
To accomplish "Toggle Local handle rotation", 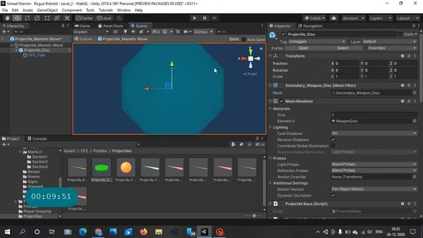I will click(104, 18).
